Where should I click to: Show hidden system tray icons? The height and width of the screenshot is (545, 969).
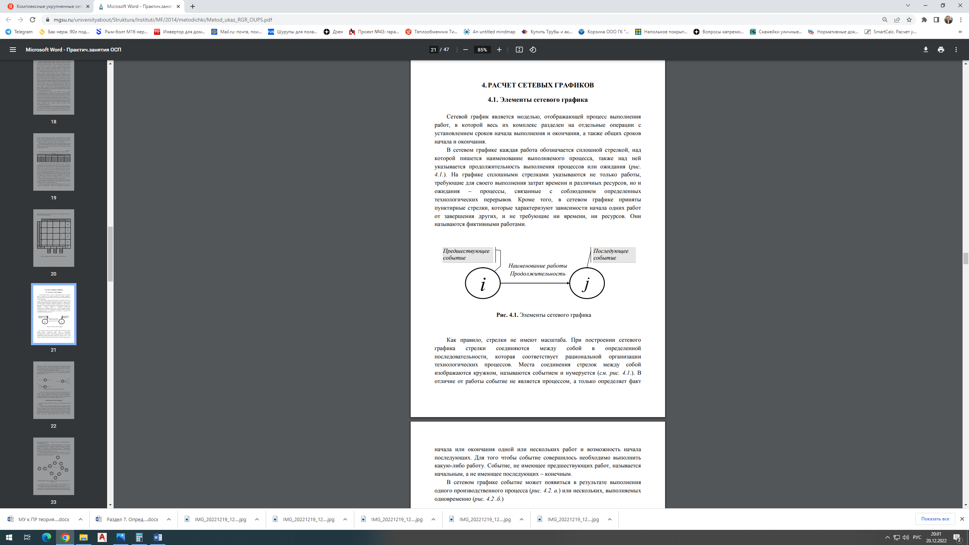point(888,537)
